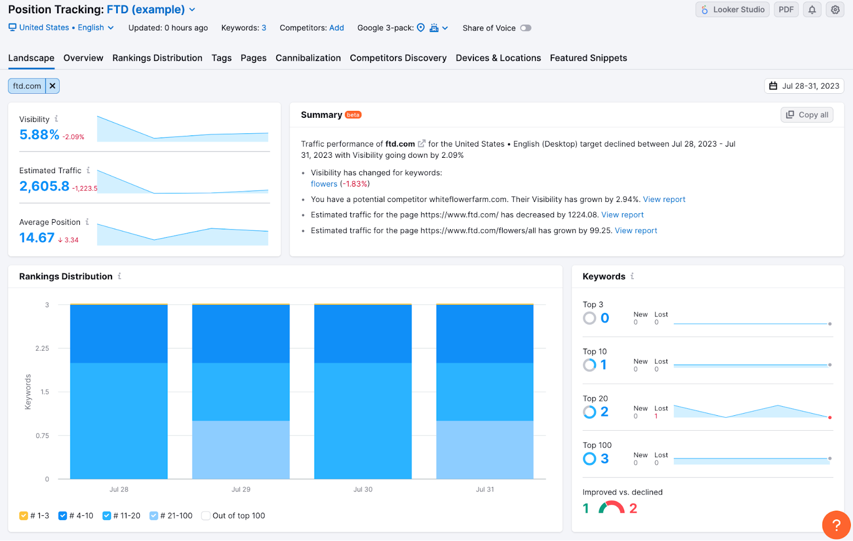Screen dimensions: 853x541
Task: Open the Pages tab
Action: [x=253, y=58]
